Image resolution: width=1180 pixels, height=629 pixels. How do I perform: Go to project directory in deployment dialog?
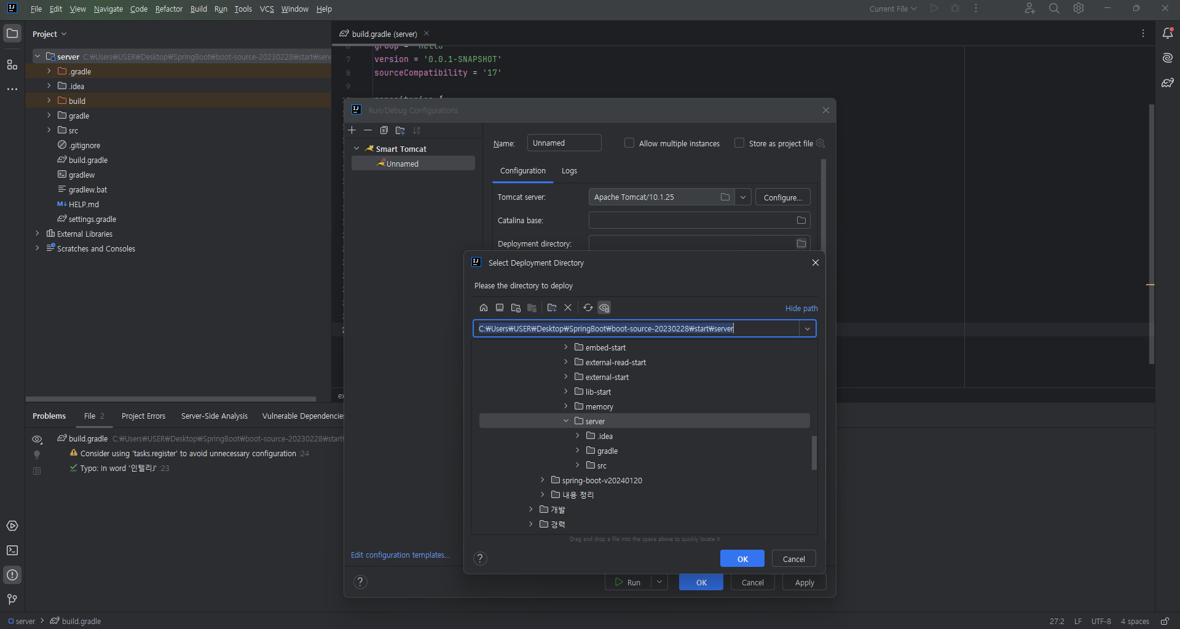pos(516,308)
